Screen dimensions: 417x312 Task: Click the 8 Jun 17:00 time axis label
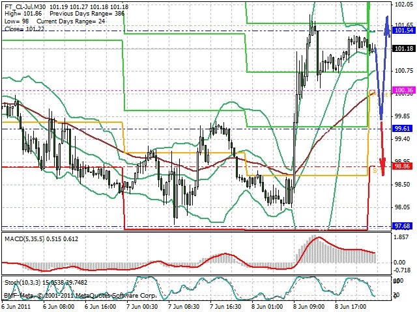[351, 307]
